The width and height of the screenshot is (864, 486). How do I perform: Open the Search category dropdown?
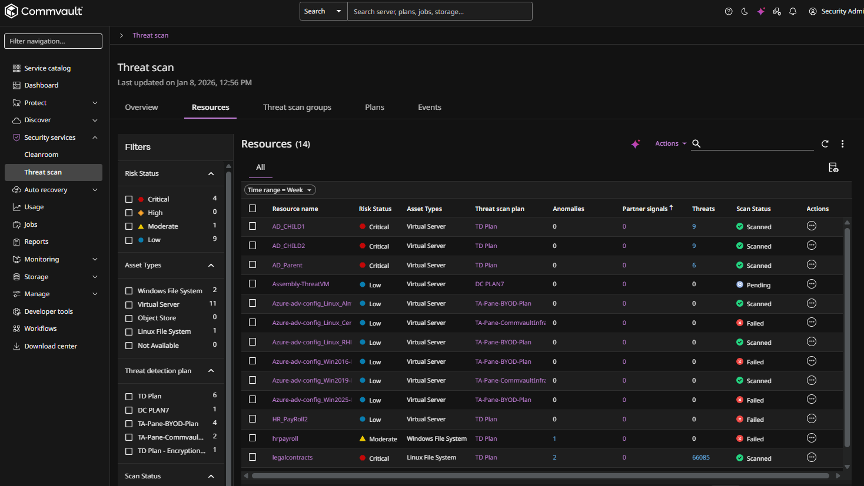coord(323,11)
